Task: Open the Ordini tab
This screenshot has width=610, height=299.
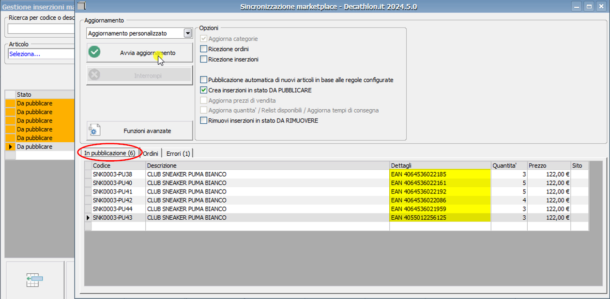Action: [151, 153]
